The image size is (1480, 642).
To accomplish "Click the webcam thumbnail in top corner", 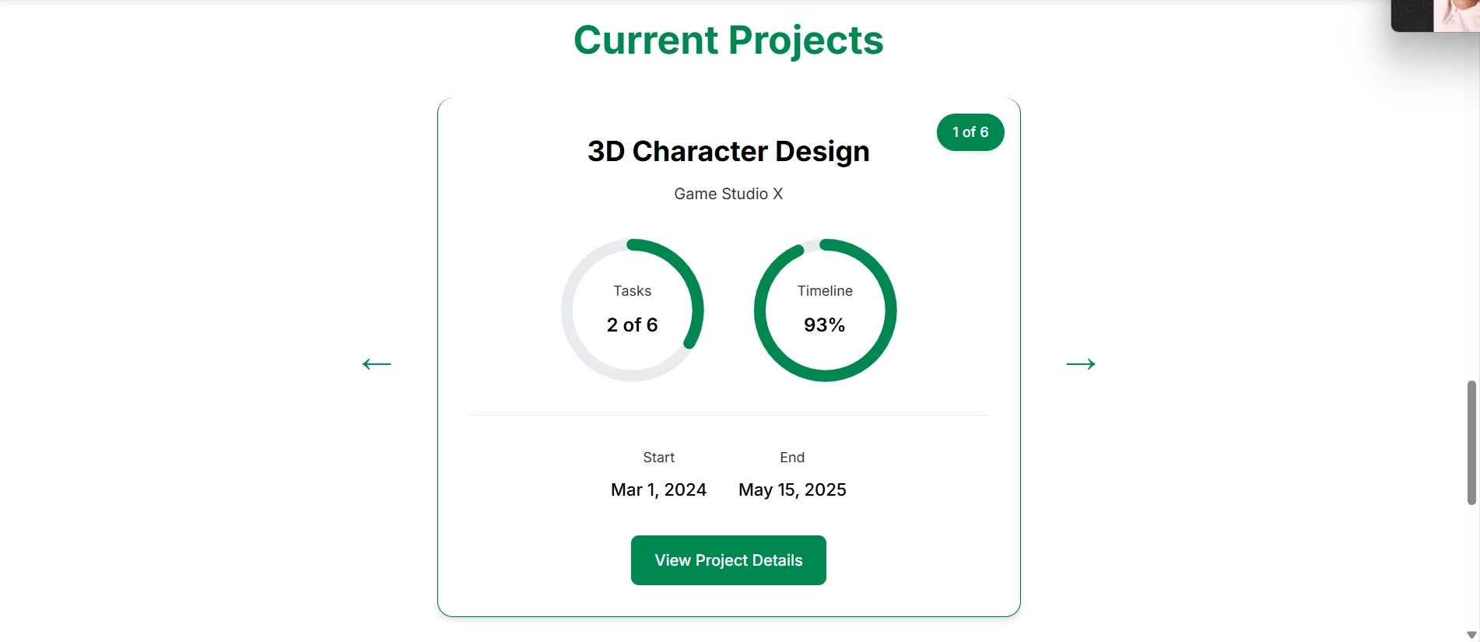I will [x=1436, y=16].
